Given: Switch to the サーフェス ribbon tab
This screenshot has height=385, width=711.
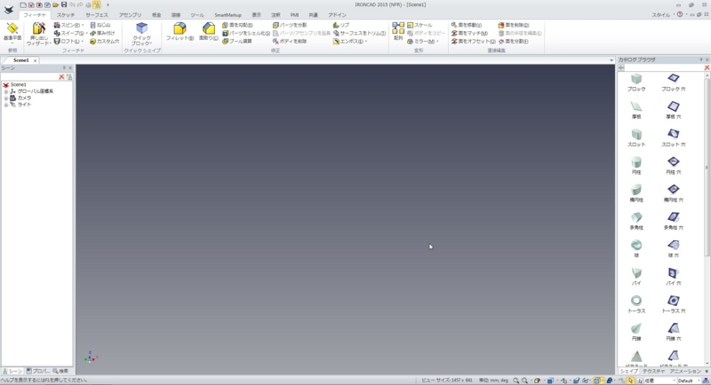Looking at the screenshot, I should 97,15.
